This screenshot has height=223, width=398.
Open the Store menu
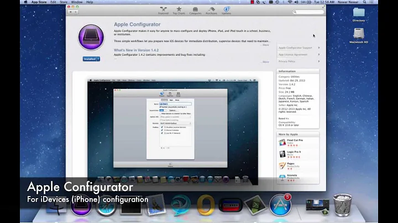[64, 2]
